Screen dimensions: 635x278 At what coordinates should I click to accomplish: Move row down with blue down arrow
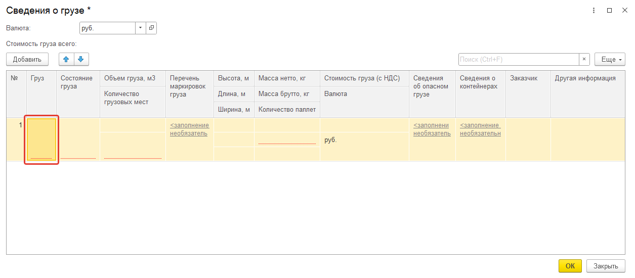[x=81, y=60]
